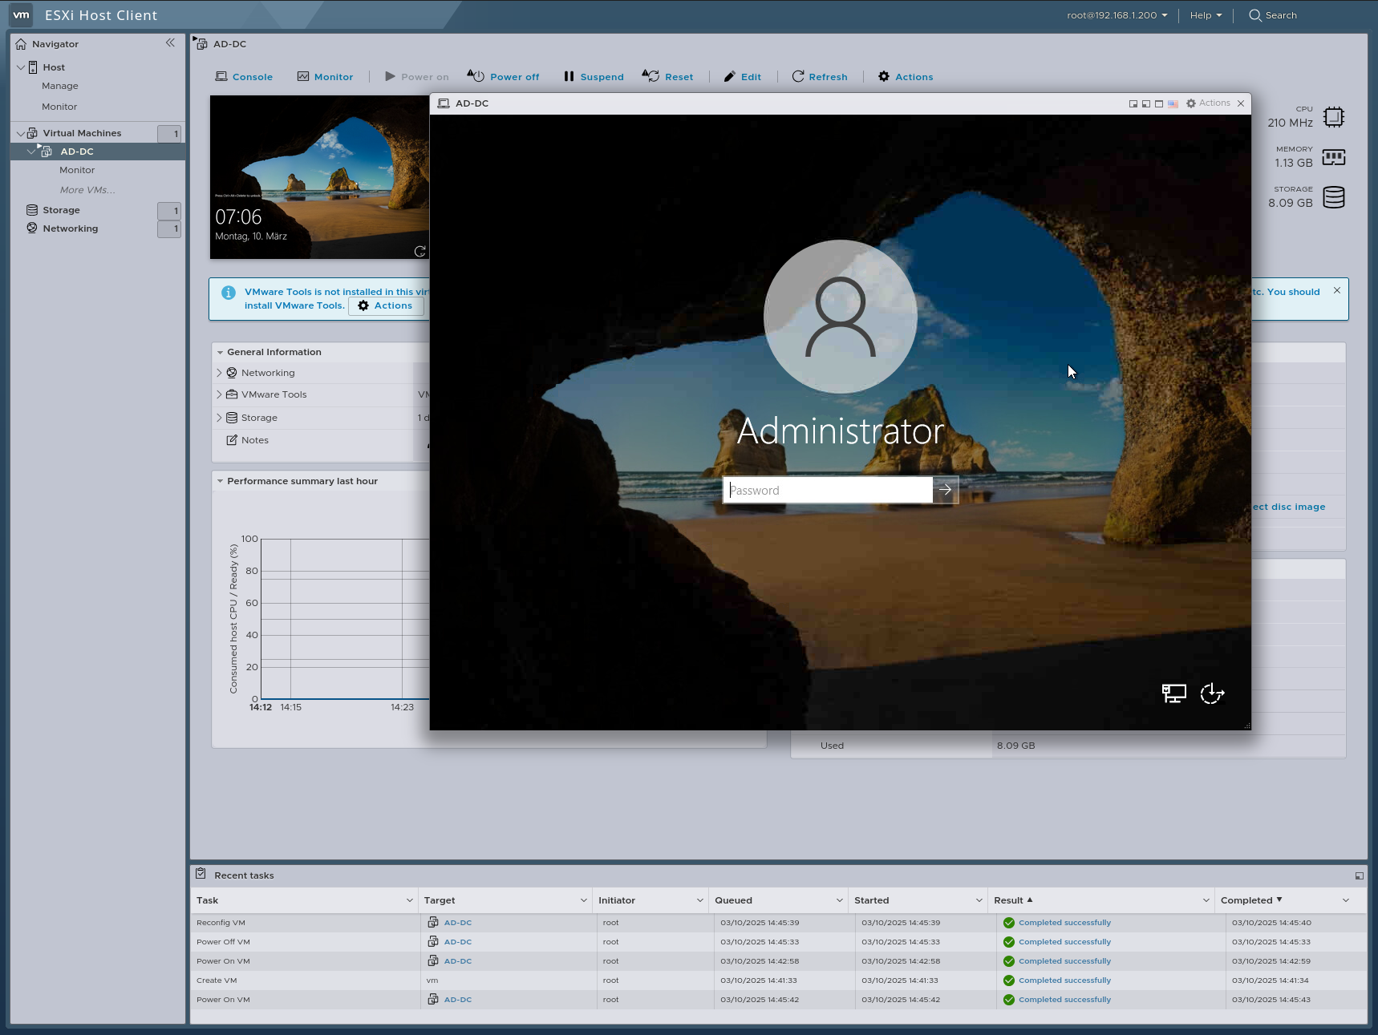Viewport: 1378px width, 1035px height.
Task: Open the VM Console from toolbar
Action: point(244,77)
